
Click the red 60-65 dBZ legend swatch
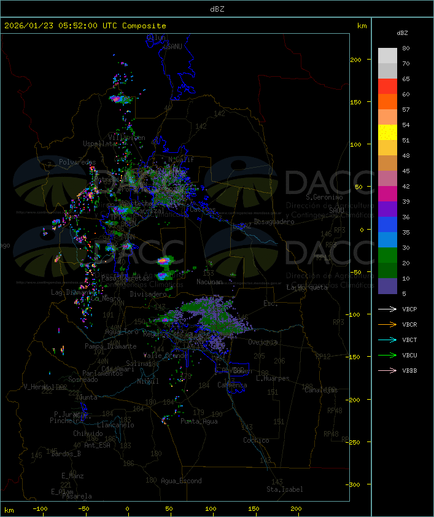(x=387, y=87)
